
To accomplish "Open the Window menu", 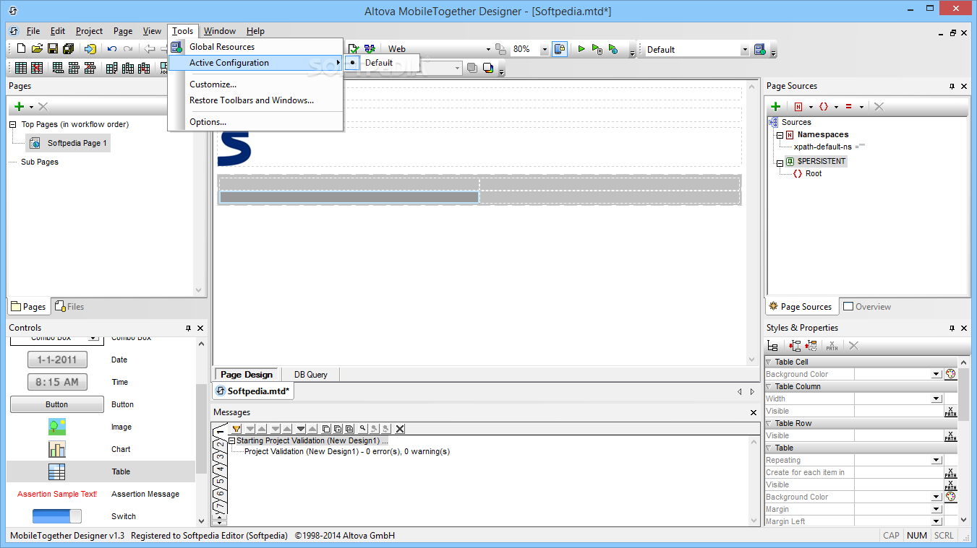I will click(220, 31).
